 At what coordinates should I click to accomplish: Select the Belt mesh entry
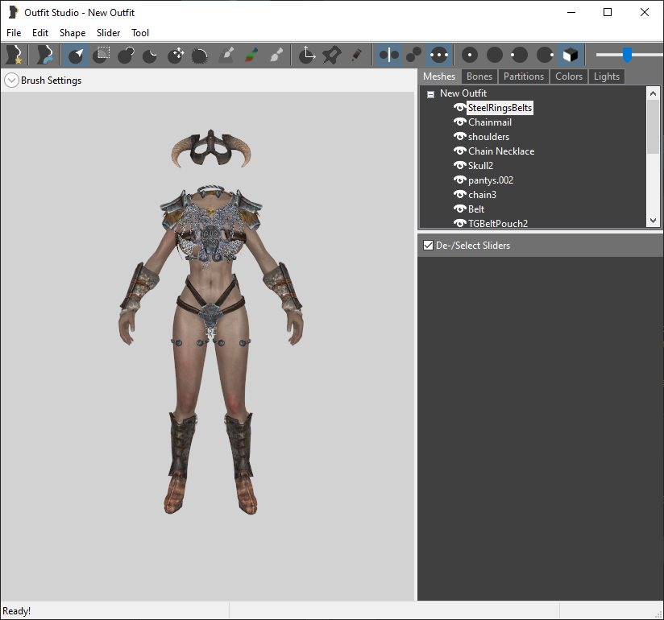click(476, 209)
